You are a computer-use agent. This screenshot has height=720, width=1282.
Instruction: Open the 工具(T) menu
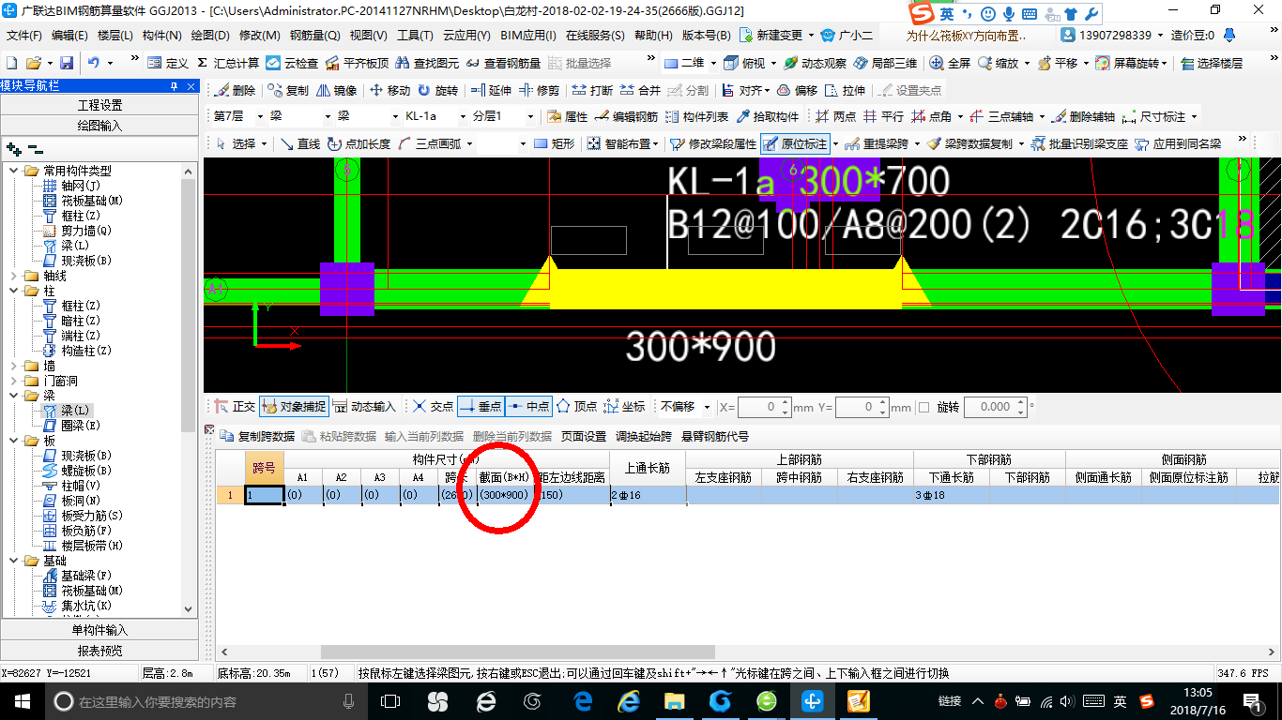click(x=415, y=35)
